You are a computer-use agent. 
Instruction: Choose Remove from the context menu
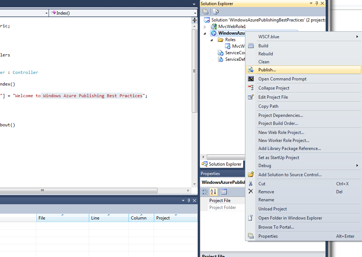[x=303, y=192]
